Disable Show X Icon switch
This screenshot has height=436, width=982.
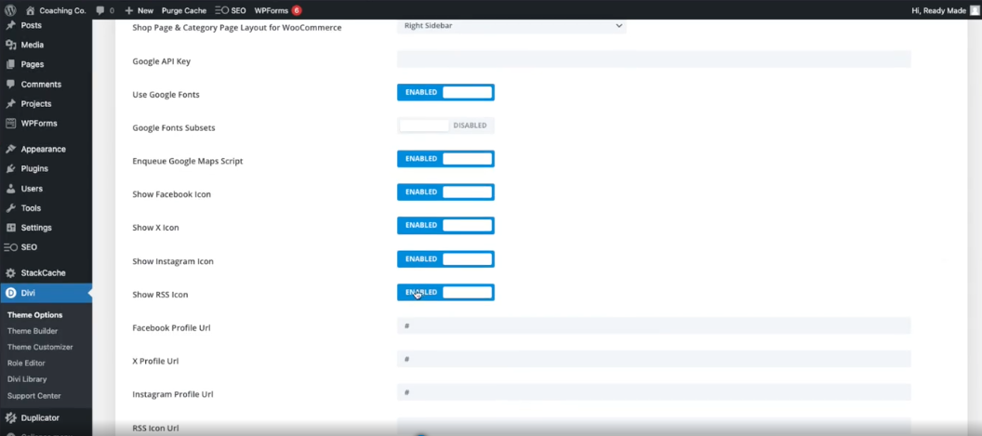(x=446, y=225)
